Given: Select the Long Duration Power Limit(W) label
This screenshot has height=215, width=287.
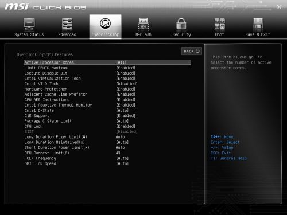Looking at the screenshot, I should point(56,137).
